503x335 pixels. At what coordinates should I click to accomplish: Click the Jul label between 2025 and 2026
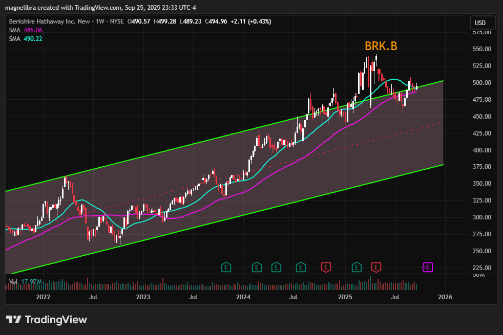coord(395,297)
